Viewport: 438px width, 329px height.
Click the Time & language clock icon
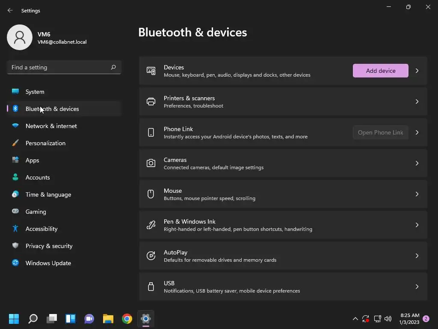[x=15, y=194]
